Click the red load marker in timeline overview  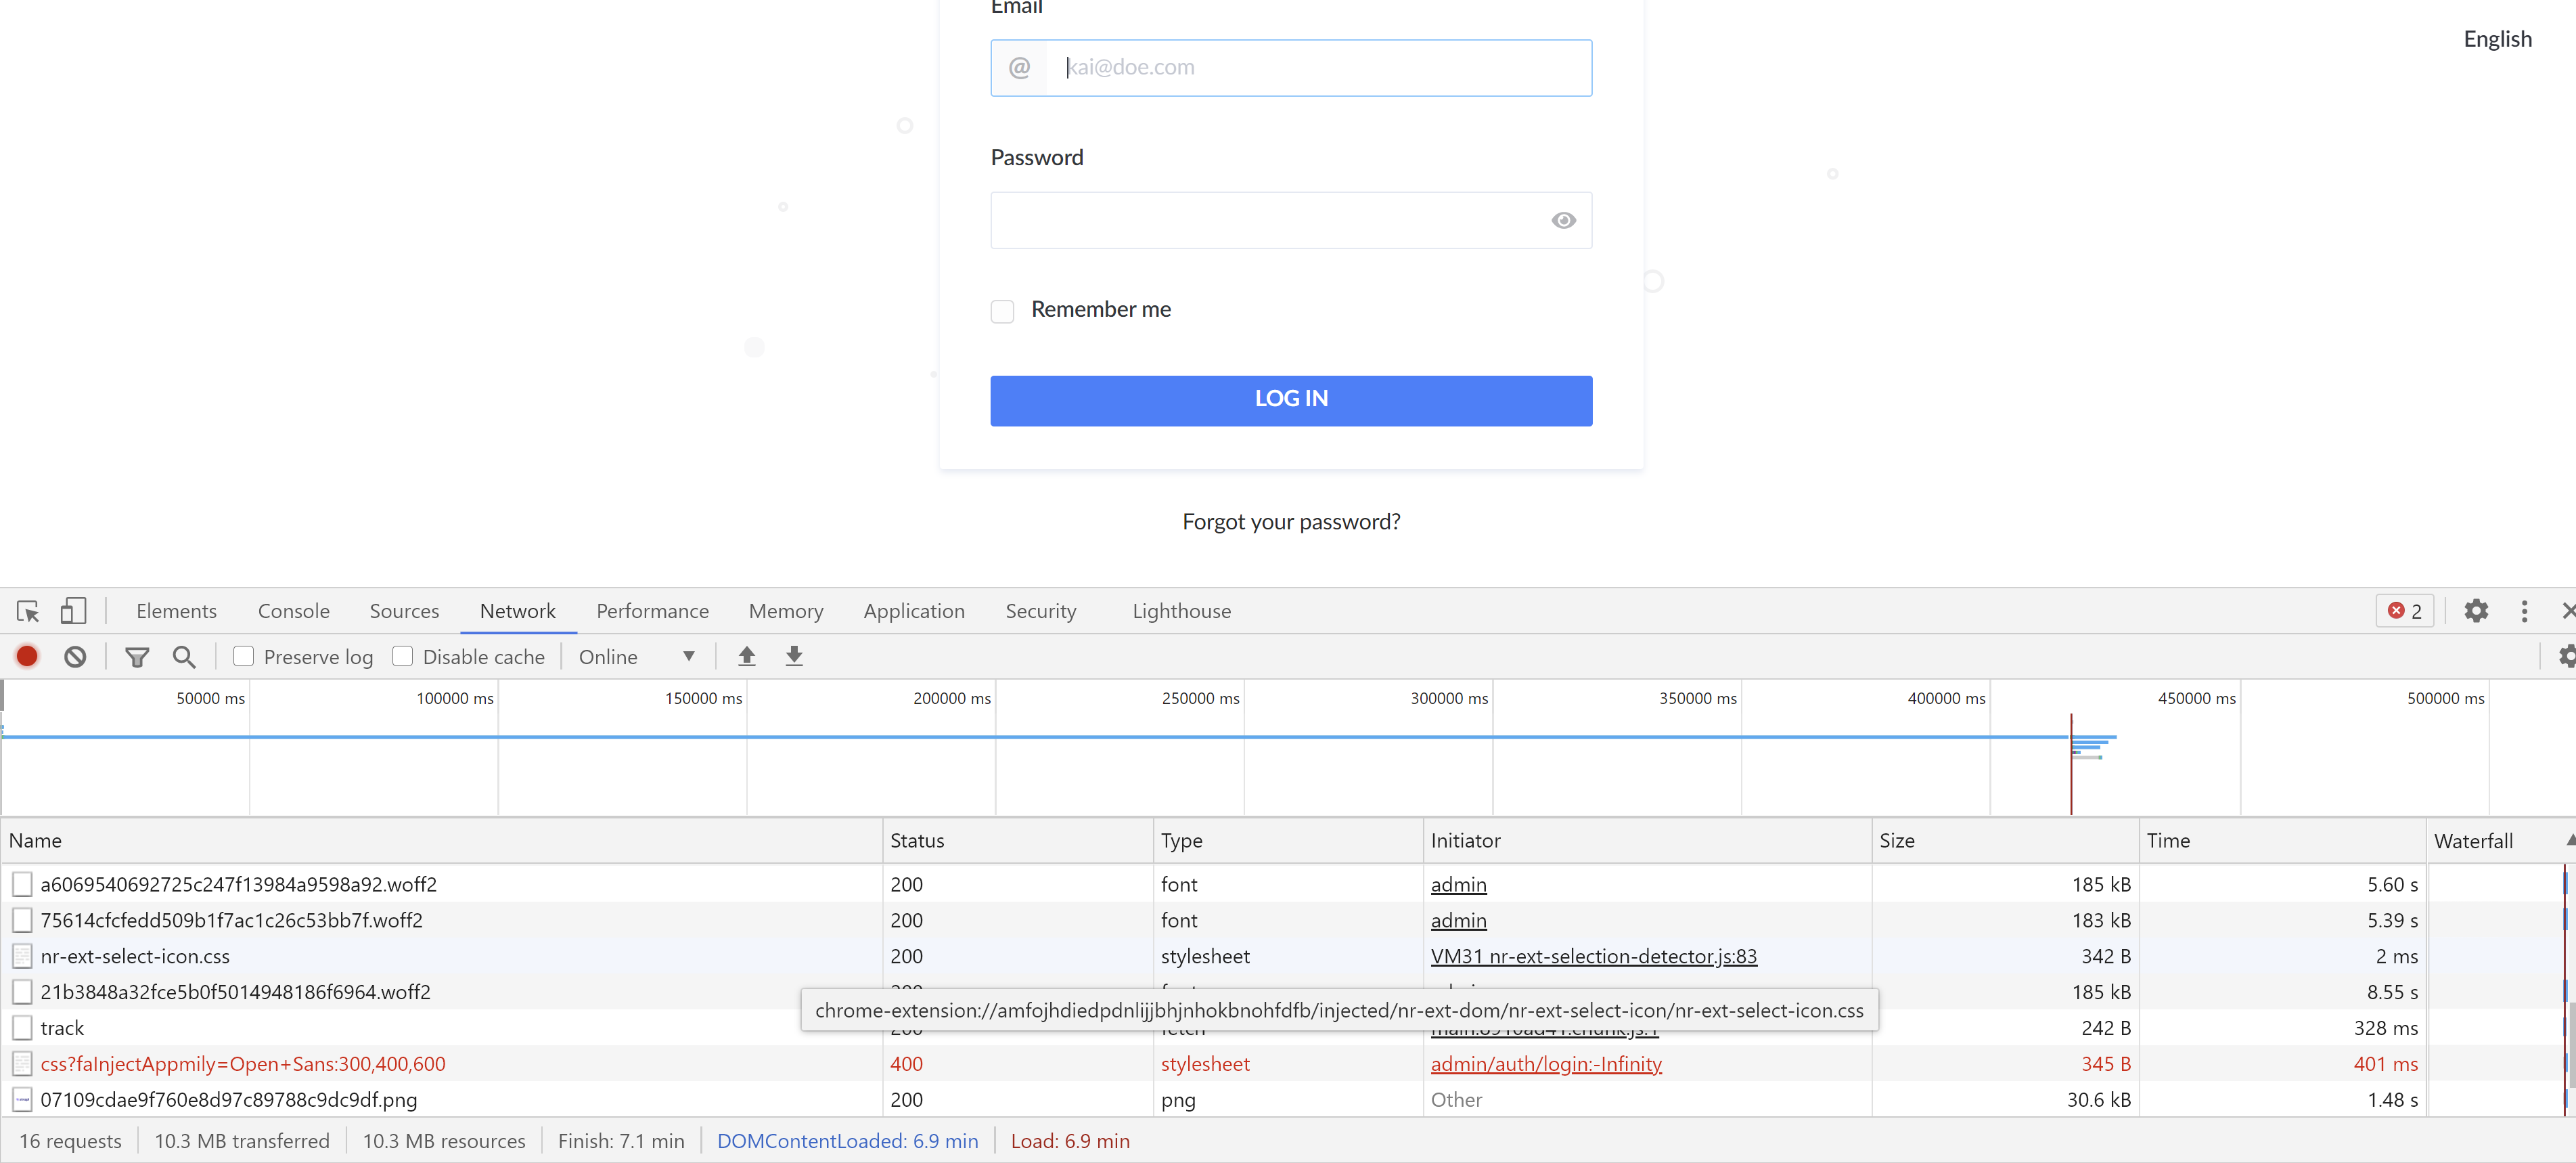(2071, 764)
